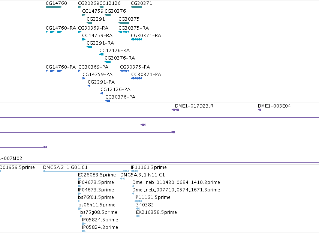
Task: Click the IP04673.3prime EST label
Action: [x=96, y=190]
